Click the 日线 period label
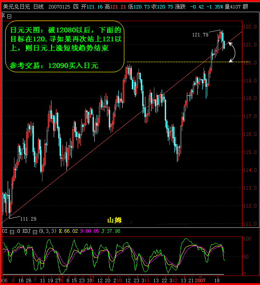This screenshot has width=260, height=285. click(38, 7)
